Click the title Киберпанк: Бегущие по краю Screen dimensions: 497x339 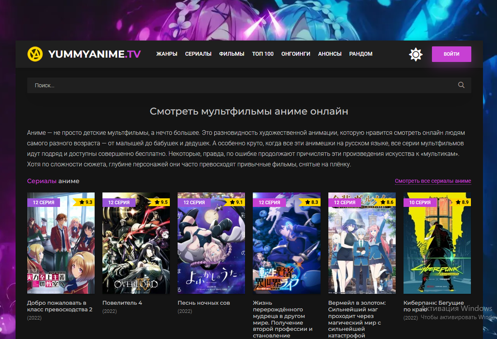434,306
